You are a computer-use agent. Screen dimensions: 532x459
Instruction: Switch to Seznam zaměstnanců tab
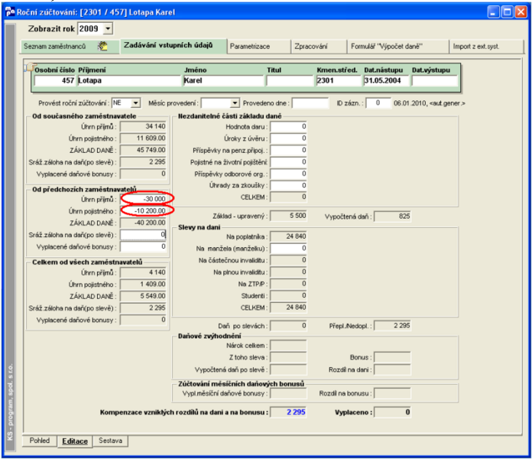[70, 47]
